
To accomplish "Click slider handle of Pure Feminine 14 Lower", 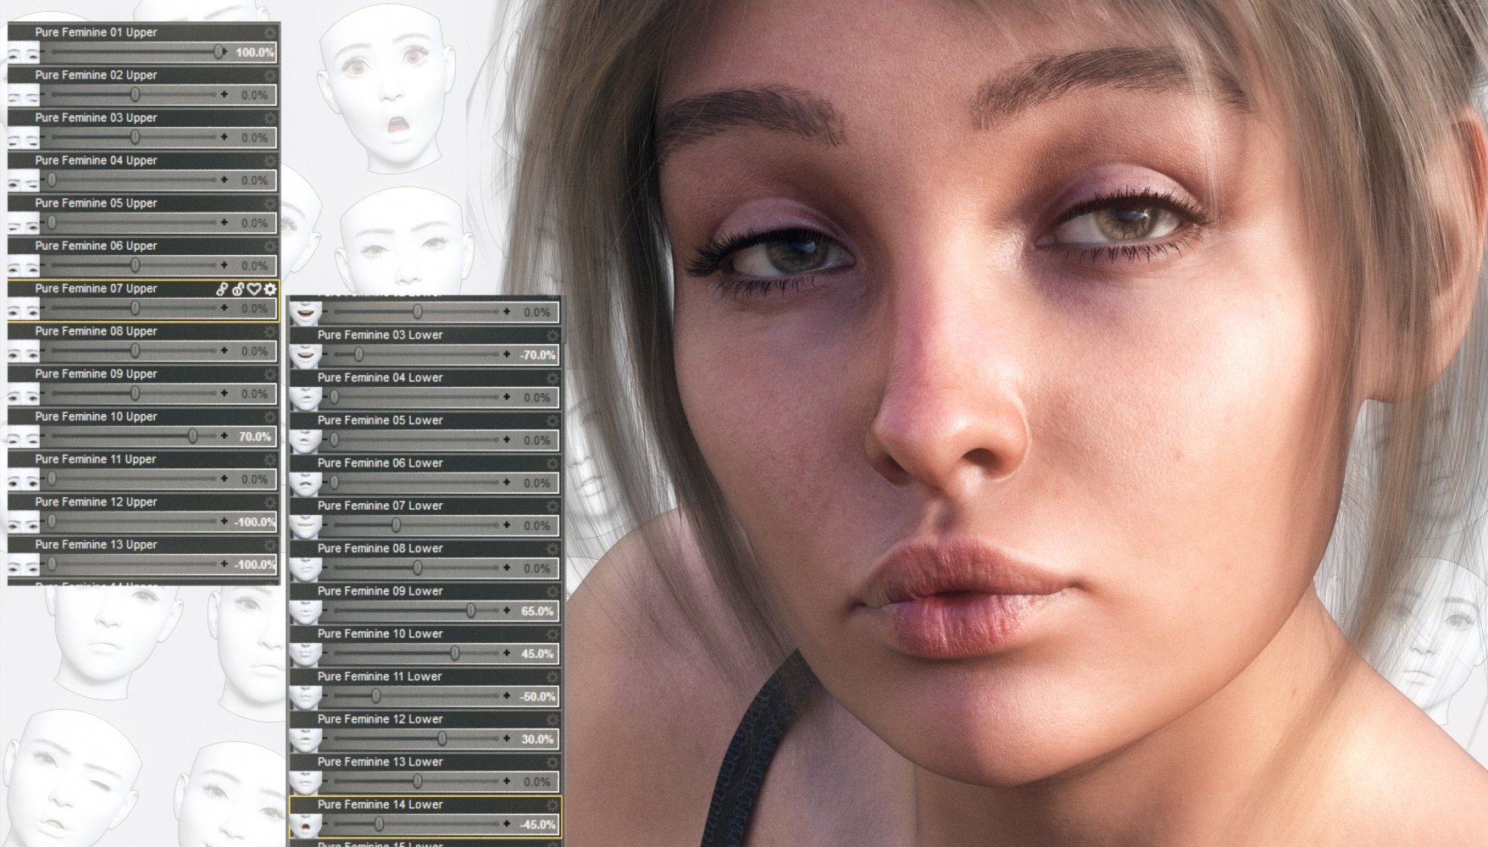I will click(379, 823).
